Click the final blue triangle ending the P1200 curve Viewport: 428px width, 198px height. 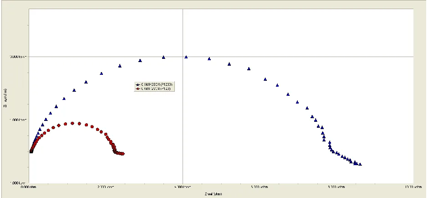pyautogui.click(x=360, y=164)
